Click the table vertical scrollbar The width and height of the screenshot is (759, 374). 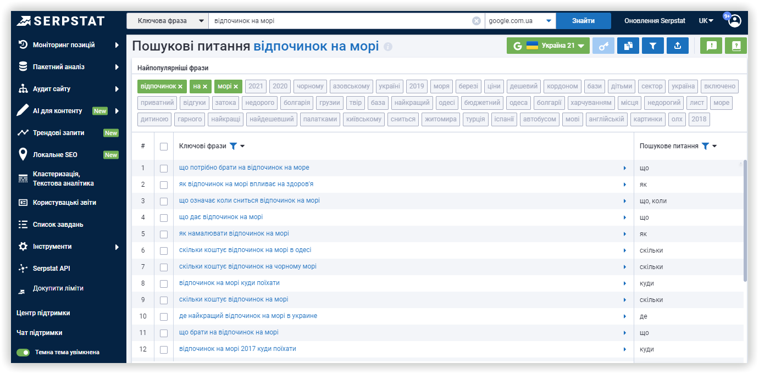coord(745,220)
